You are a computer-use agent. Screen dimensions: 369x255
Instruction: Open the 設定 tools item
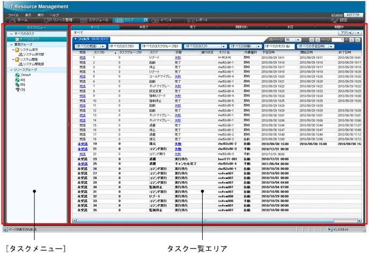pos(339,20)
